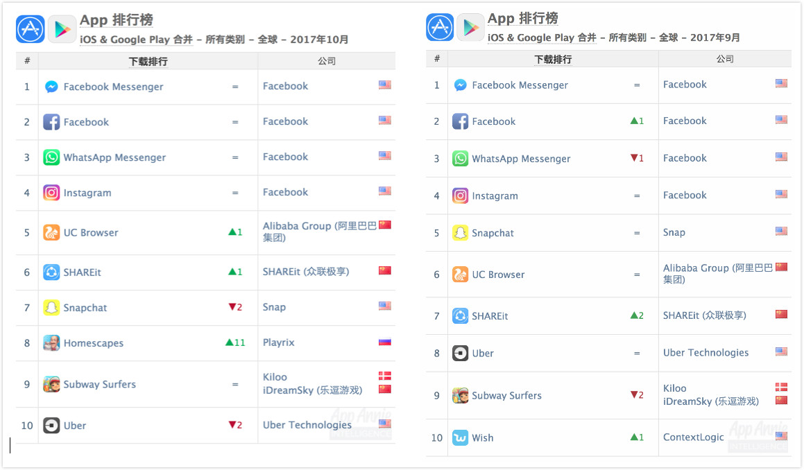
Task: Click SHAREit (众联极享) company in October 2017 chart
Action: [x=306, y=272]
